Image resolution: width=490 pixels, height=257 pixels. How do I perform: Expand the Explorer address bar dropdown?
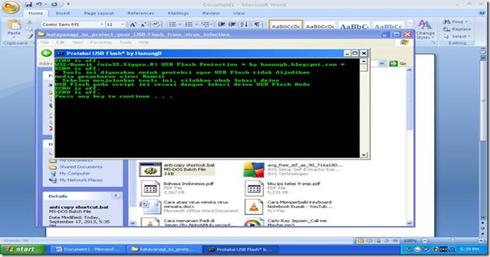[x=381, y=64]
